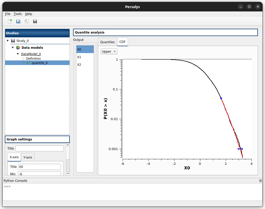Collapse the Study_0 tree node
The height and width of the screenshot is (209, 265).
8,41
